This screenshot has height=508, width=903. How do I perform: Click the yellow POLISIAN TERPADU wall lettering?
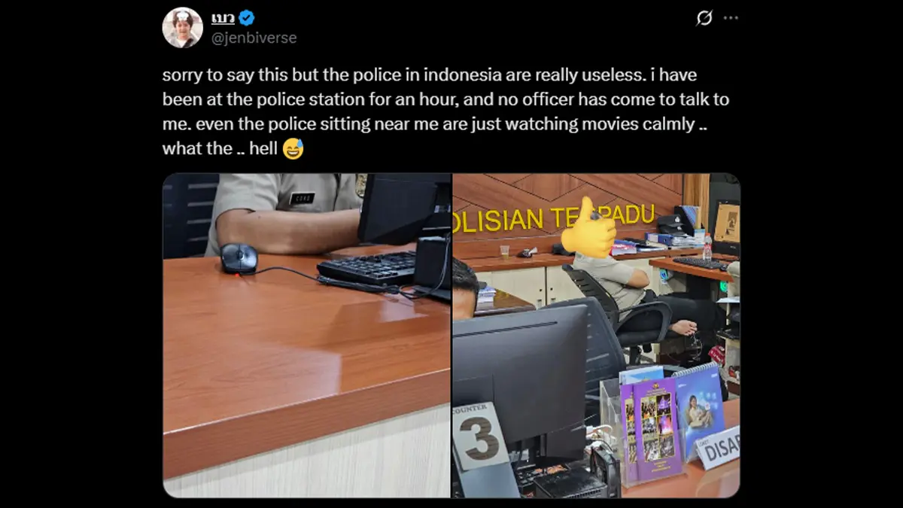tap(554, 217)
